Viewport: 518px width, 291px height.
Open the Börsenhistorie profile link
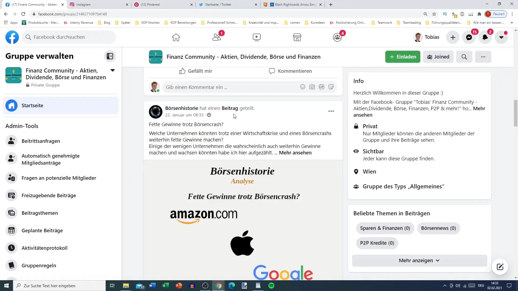(x=182, y=108)
